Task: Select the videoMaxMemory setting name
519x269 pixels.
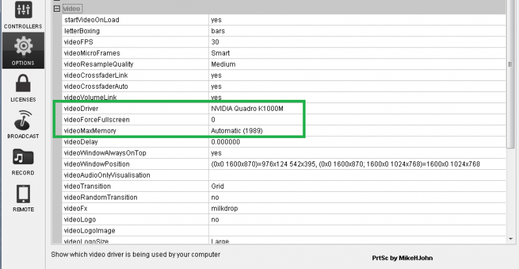Action: click(90, 131)
